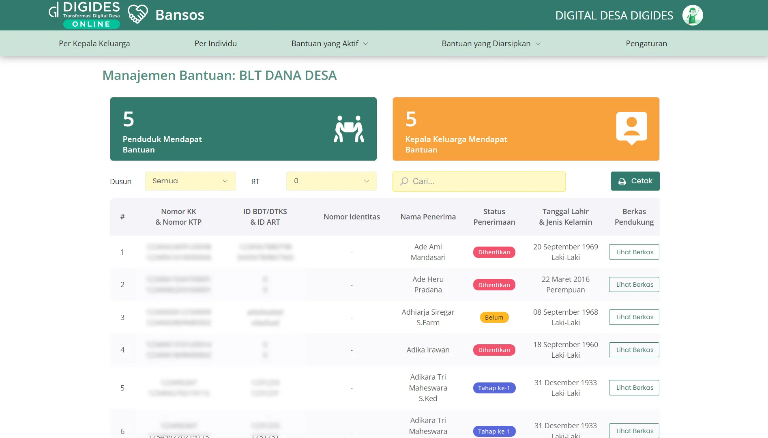Click the Penduduk Mendapat Bantuan card

[243, 129]
